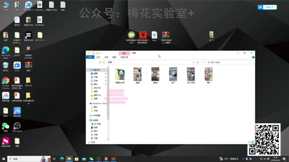This screenshot has width=289, height=162.
Task: Click the green 视频批量修改MD5 desktop icon
Action: tap(131, 35)
